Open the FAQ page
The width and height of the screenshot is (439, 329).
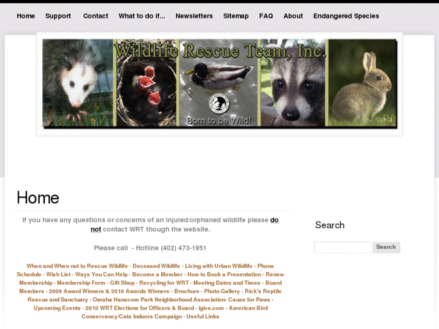click(x=266, y=16)
